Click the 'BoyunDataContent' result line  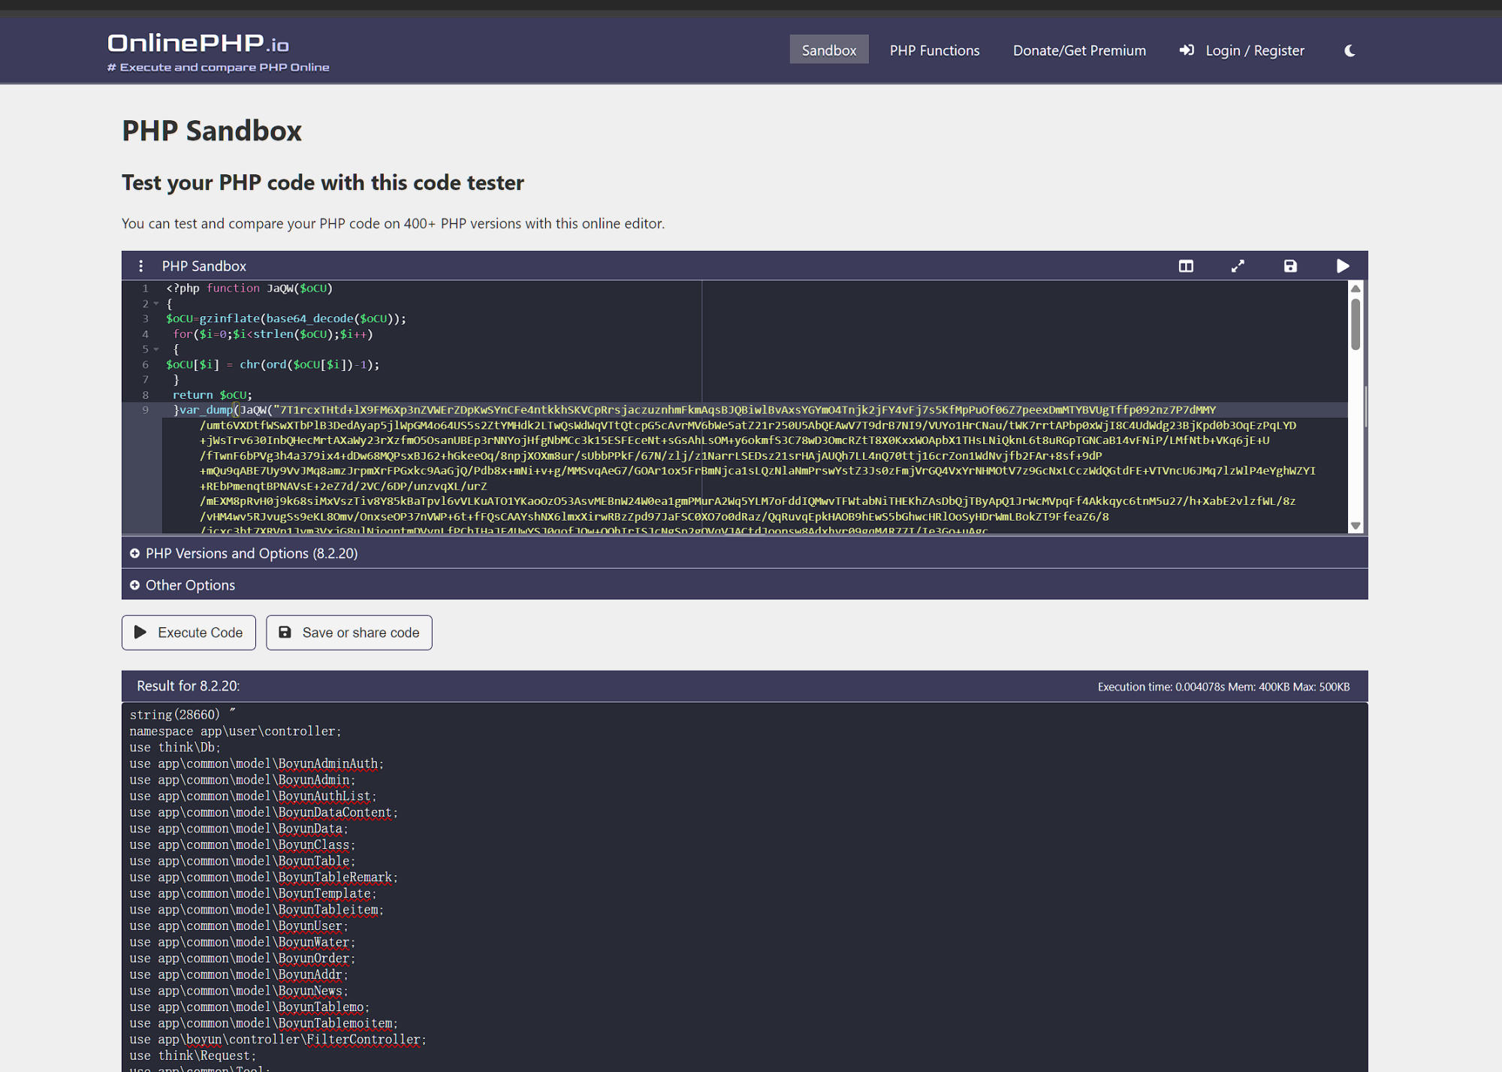pos(264,812)
